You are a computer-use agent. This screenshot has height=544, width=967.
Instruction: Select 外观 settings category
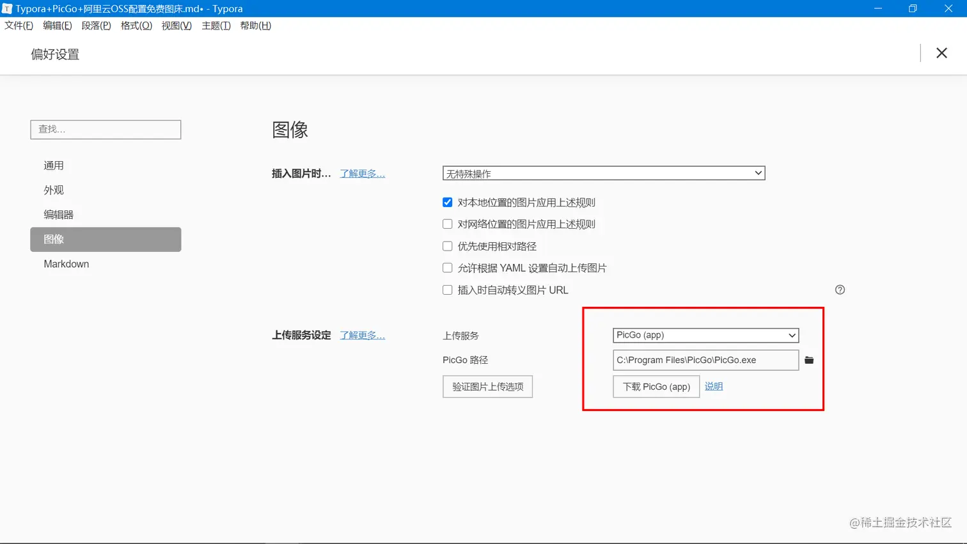(x=106, y=190)
